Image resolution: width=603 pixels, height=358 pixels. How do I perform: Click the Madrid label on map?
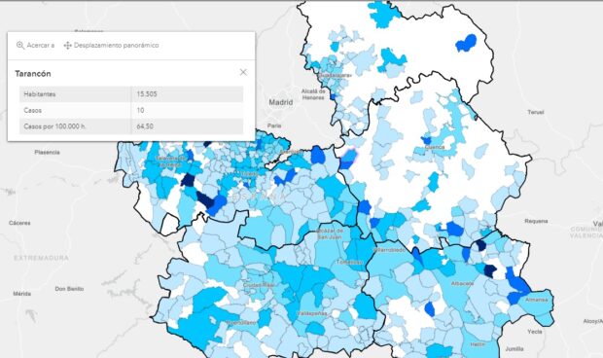(281, 102)
